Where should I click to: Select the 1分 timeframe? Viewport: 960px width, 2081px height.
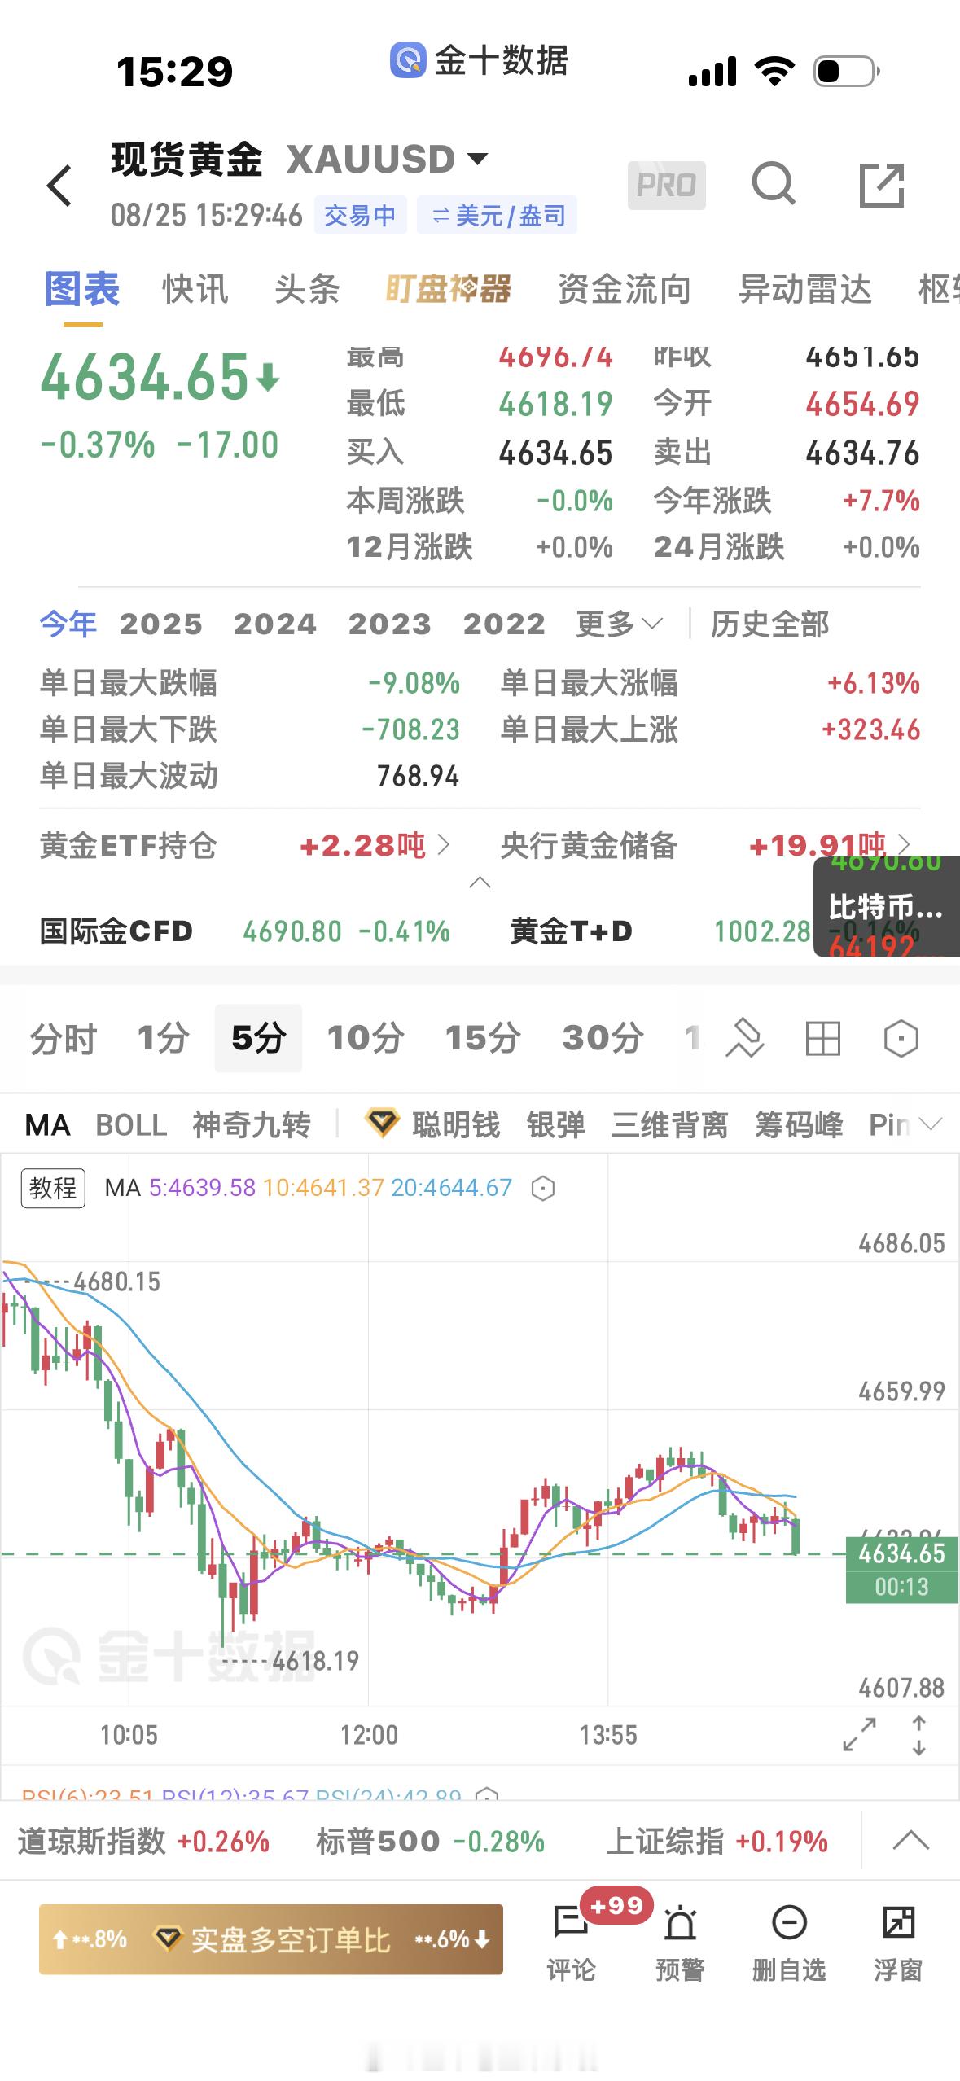163,1038
